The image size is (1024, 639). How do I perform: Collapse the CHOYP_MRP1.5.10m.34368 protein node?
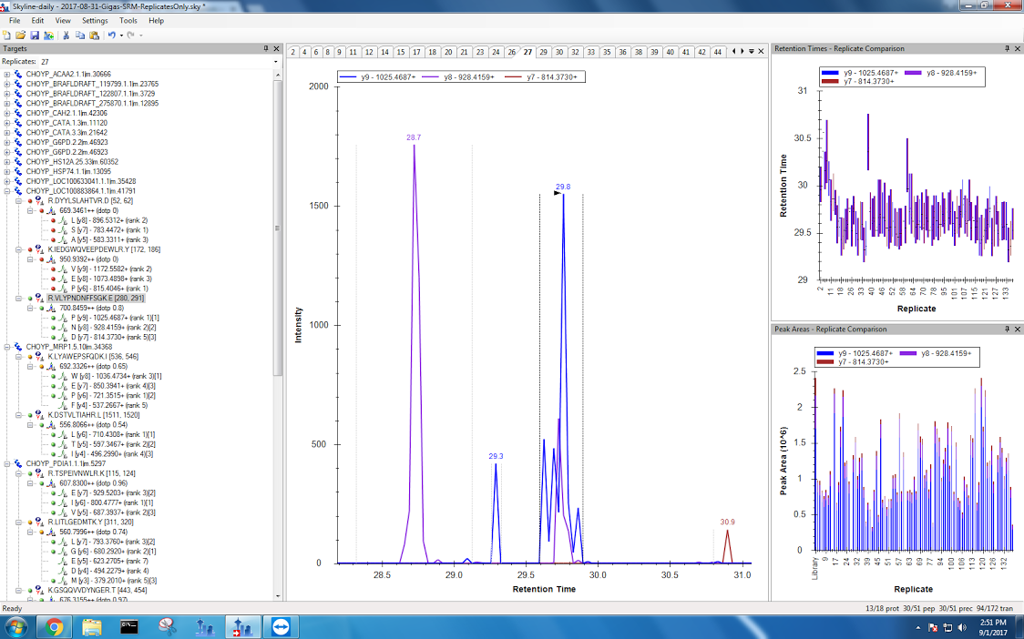tap(8, 347)
